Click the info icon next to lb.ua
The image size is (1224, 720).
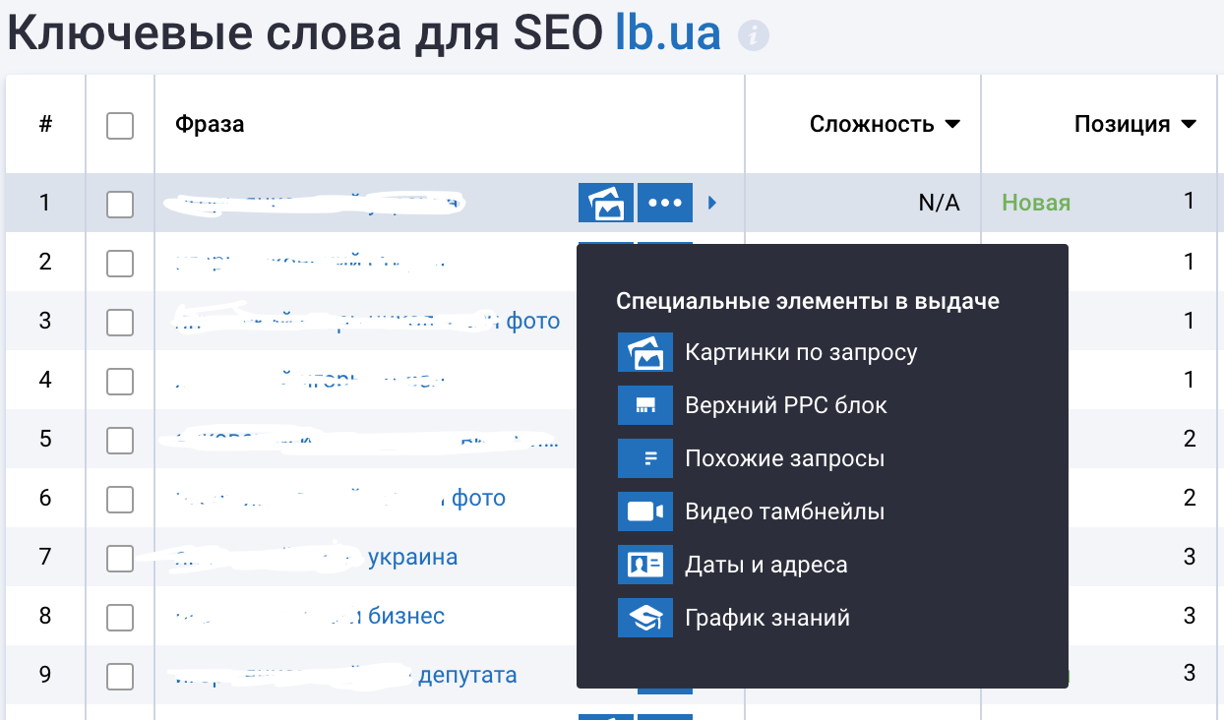point(754,35)
